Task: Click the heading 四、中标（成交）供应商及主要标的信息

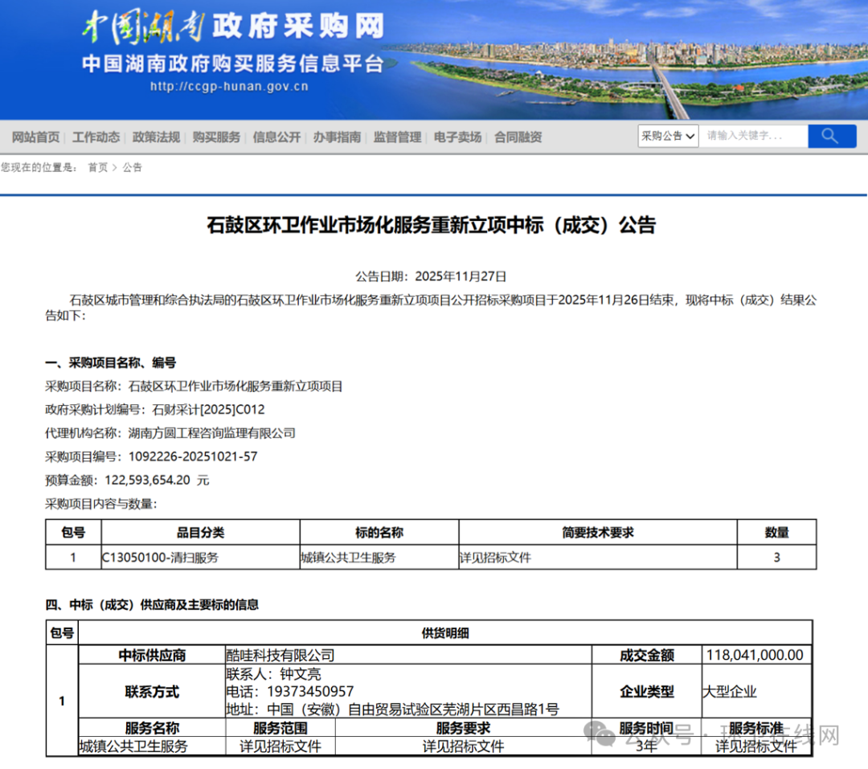Action: (152, 605)
